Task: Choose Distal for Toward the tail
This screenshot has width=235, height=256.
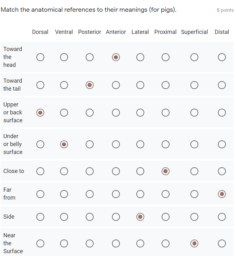Action: click(x=222, y=85)
